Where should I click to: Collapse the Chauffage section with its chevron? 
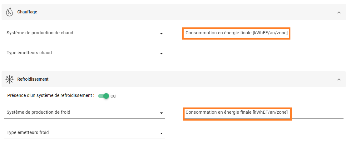pyautogui.click(x=339, y=12)
